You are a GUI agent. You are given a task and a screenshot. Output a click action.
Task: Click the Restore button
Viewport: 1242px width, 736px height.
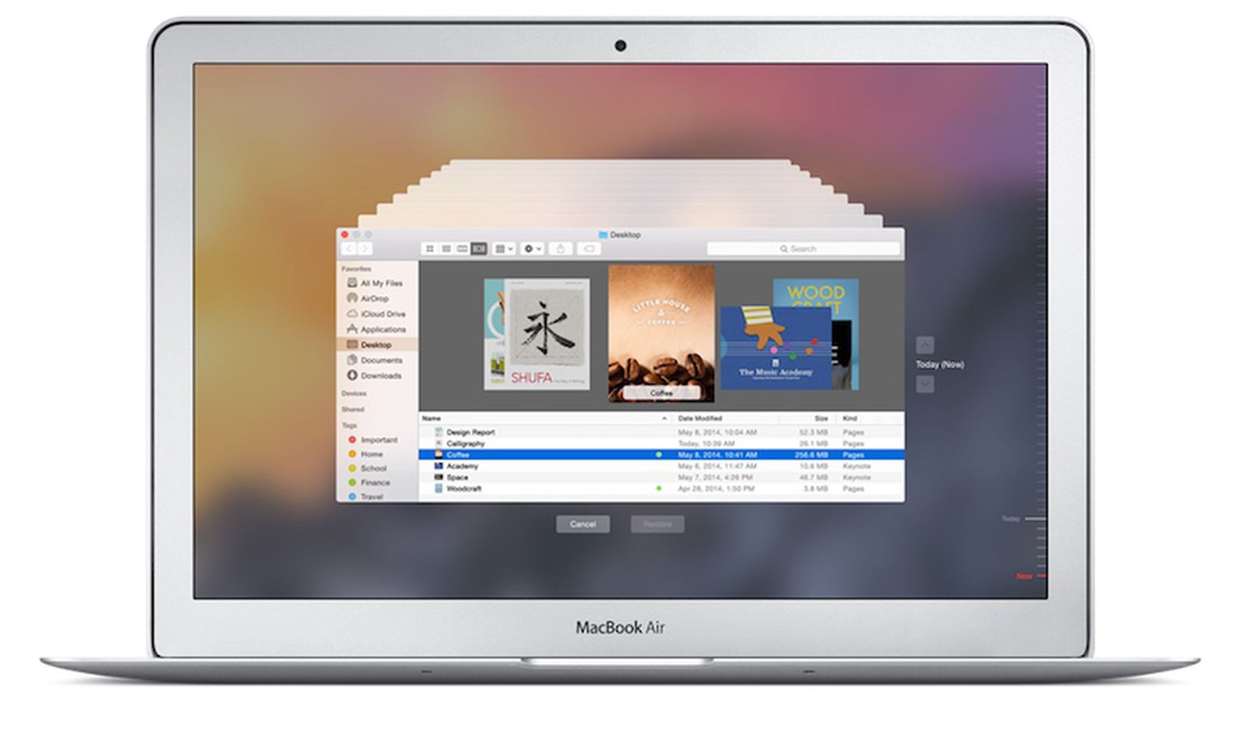coord(656,523)
